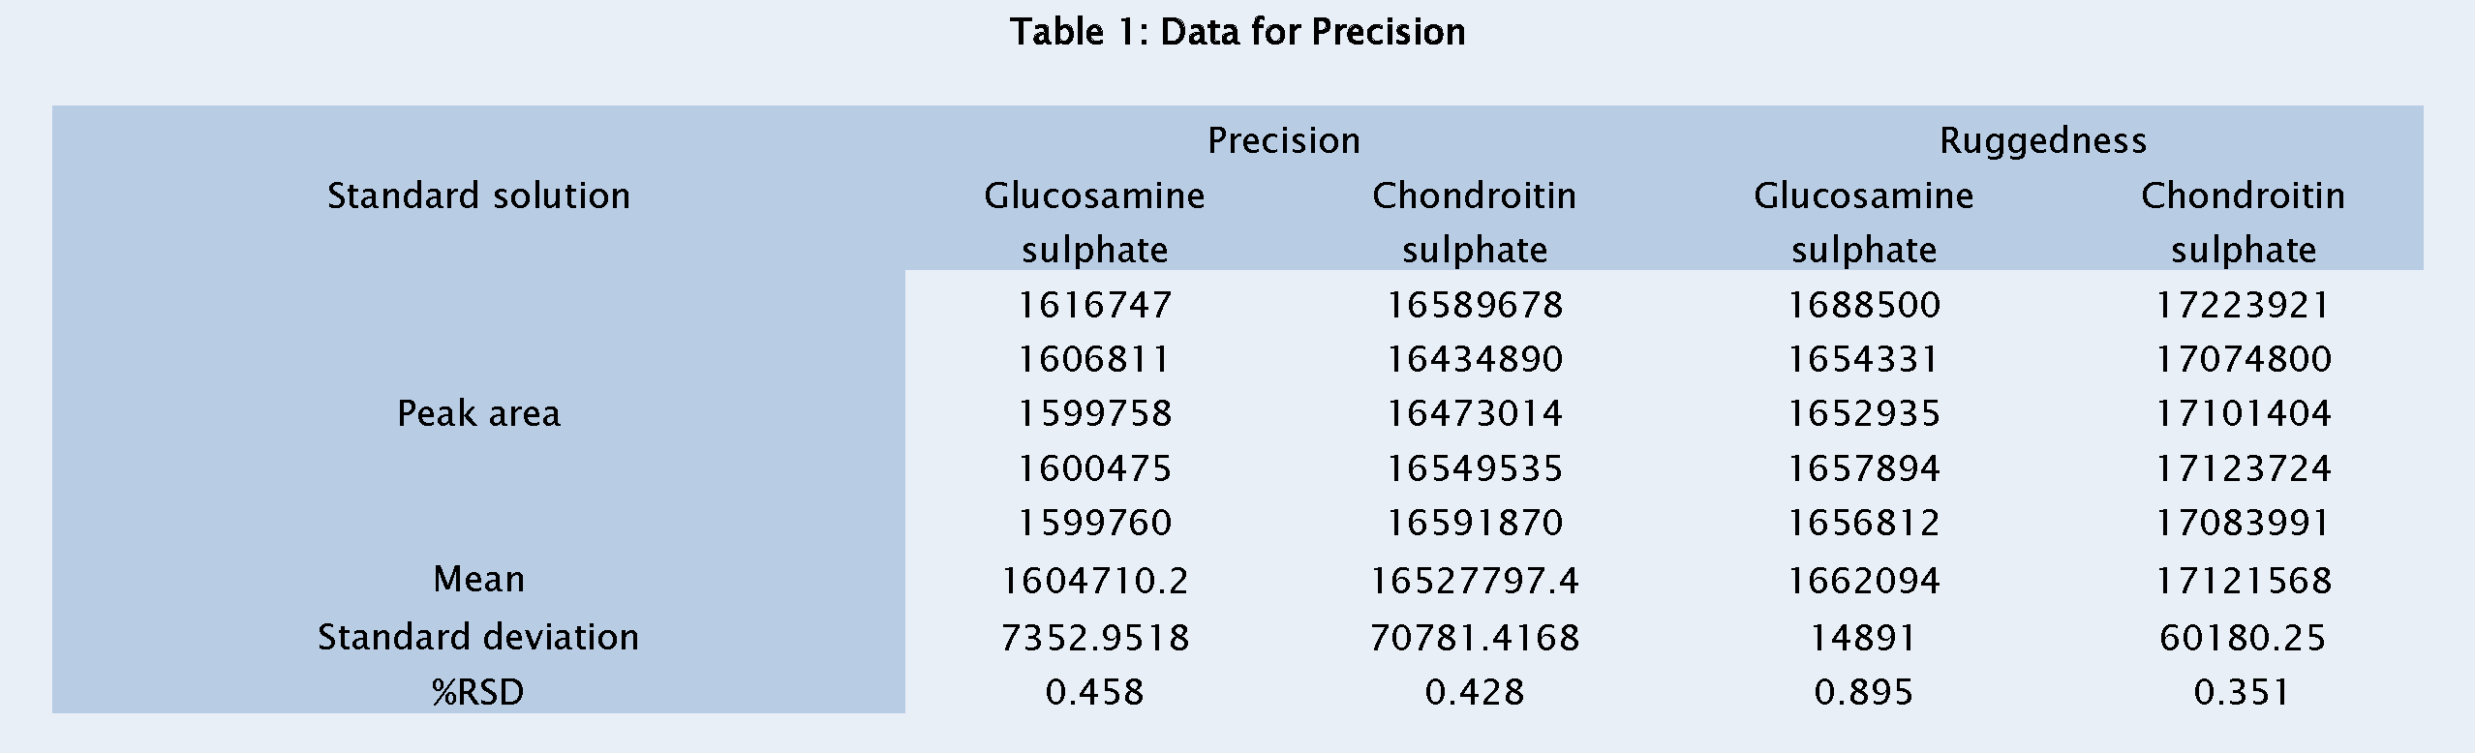Click 'Chondroitin sulphate' header under Ruggedness

[2243, 223]
